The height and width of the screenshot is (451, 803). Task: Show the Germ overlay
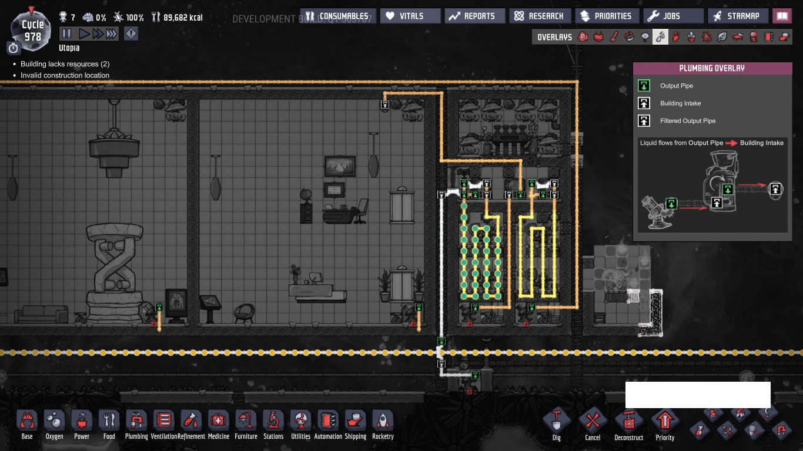point(707,37)
